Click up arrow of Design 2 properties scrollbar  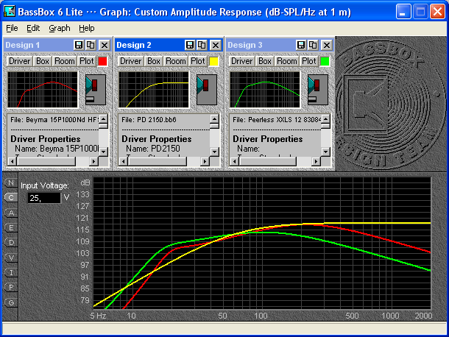214,118
